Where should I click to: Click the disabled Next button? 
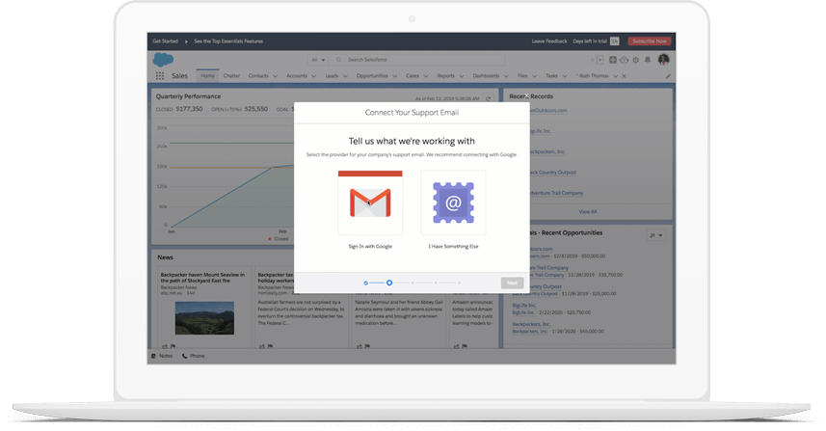512,283
